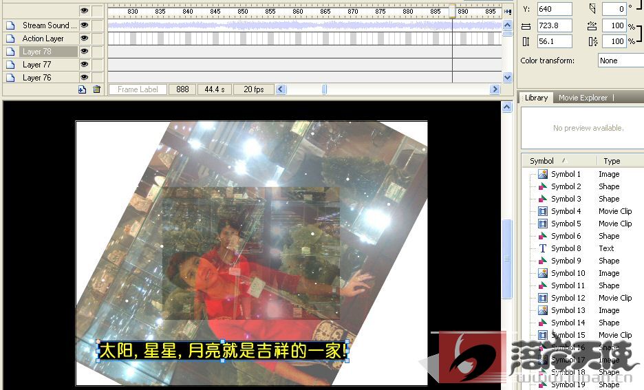Viewport: 644px width, 390px height.
Task: Select Symbol 8 text icon
Action: click(x=543, y=248)
